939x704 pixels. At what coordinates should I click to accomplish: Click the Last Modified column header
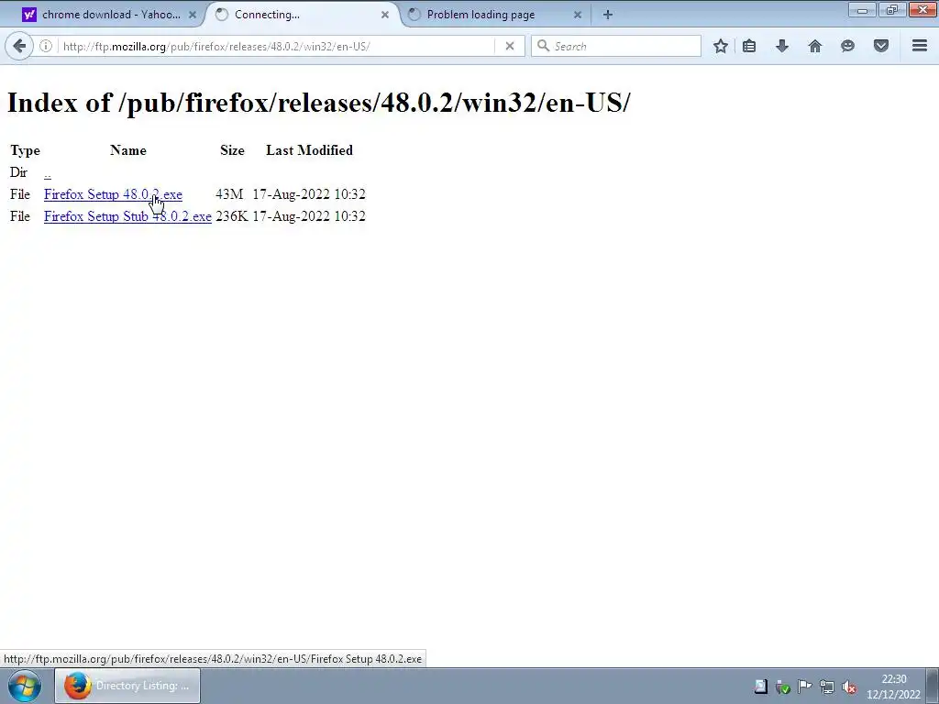309,150
